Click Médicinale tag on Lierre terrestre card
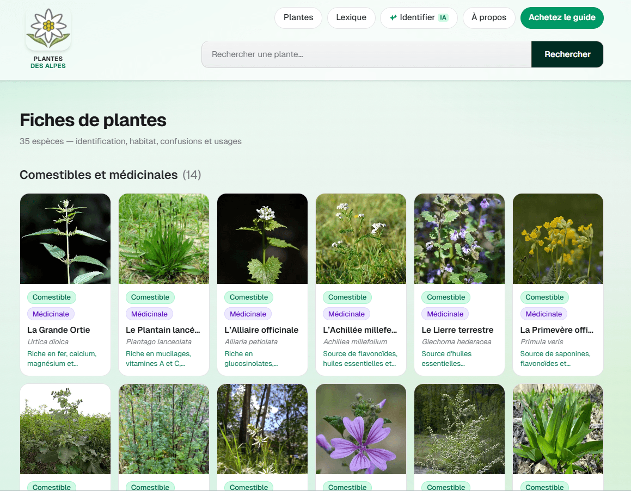 [445, 314]
